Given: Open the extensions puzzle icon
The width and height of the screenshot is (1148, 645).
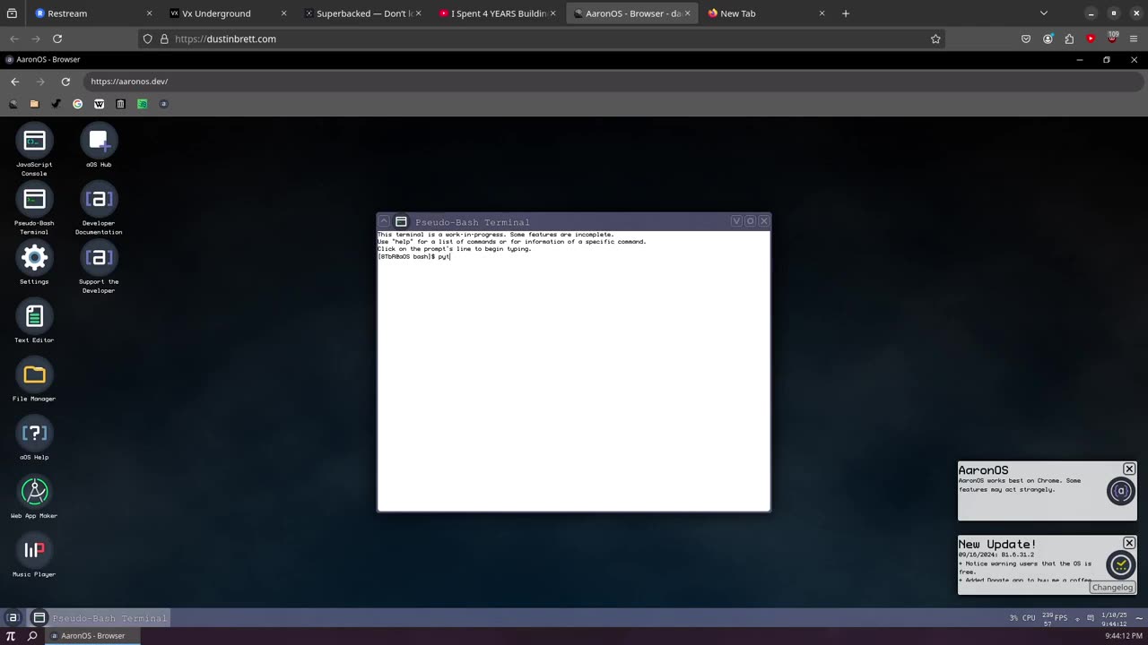Looking at the screenshot, I should tap(1069, 39).
